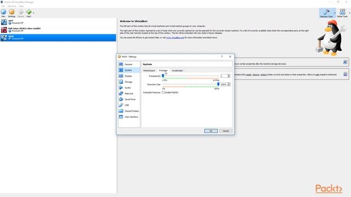Click the Kali Linux dragon icon
This screenshot has height=197, width=351.
(4, 30)
